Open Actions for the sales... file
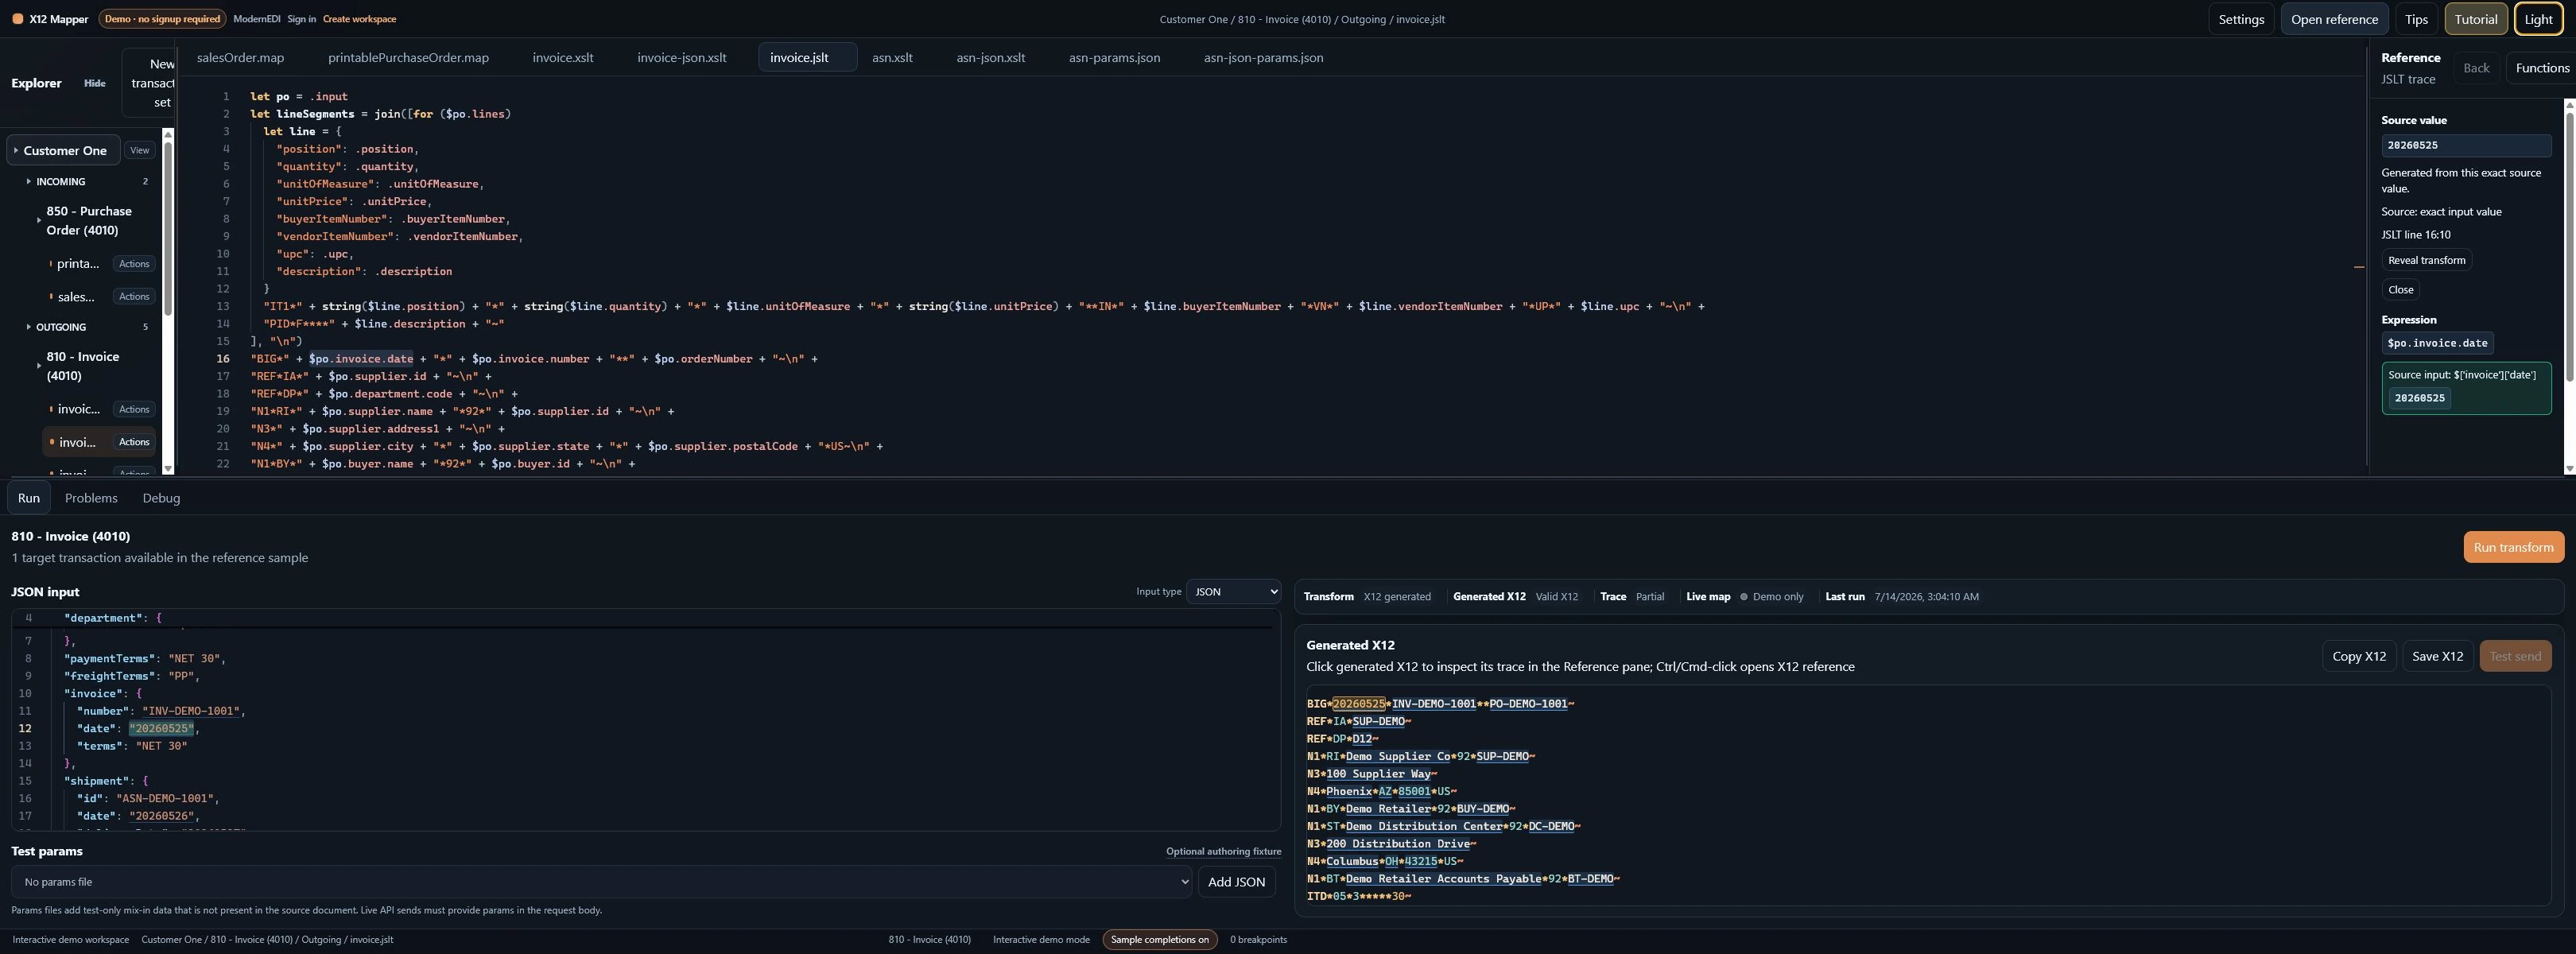Image resolution: width=2576 pixels, height=954 pixels. point(134,296)
